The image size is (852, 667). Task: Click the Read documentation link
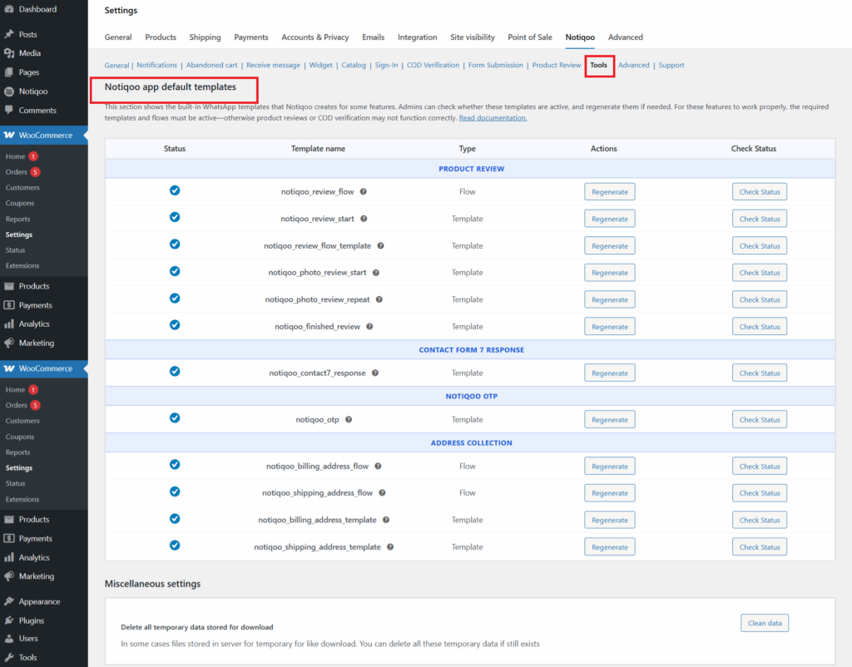tap(494, 117)
